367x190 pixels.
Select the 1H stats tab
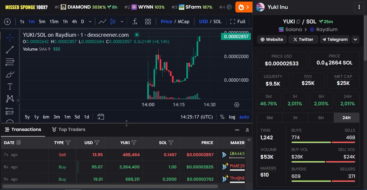point(295,118)
